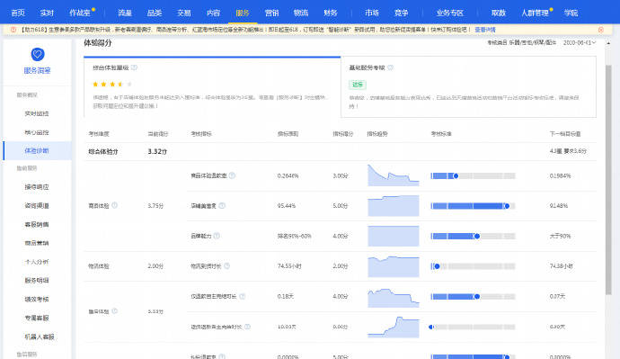Select the 服务 tab
The width and height of the screenshot is (620, 359).
(243, 13)
